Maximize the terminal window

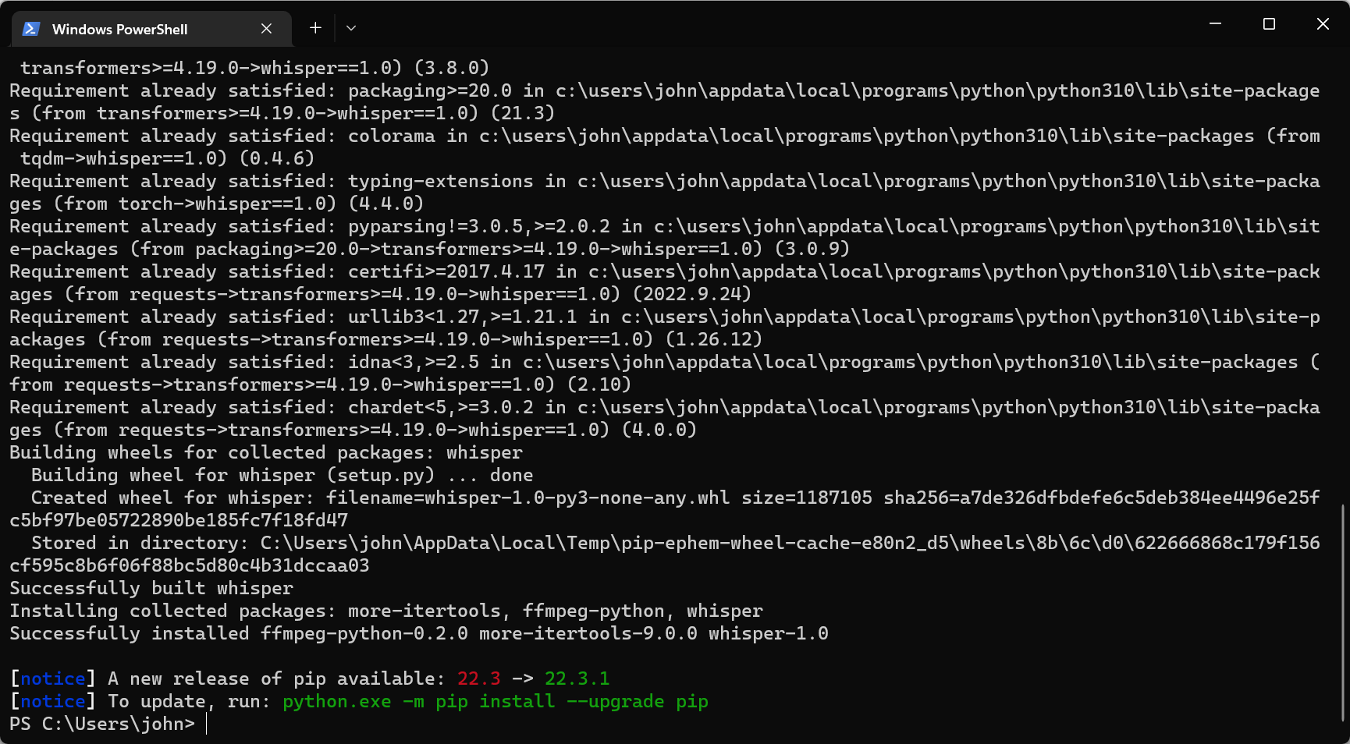[1269, 24]
